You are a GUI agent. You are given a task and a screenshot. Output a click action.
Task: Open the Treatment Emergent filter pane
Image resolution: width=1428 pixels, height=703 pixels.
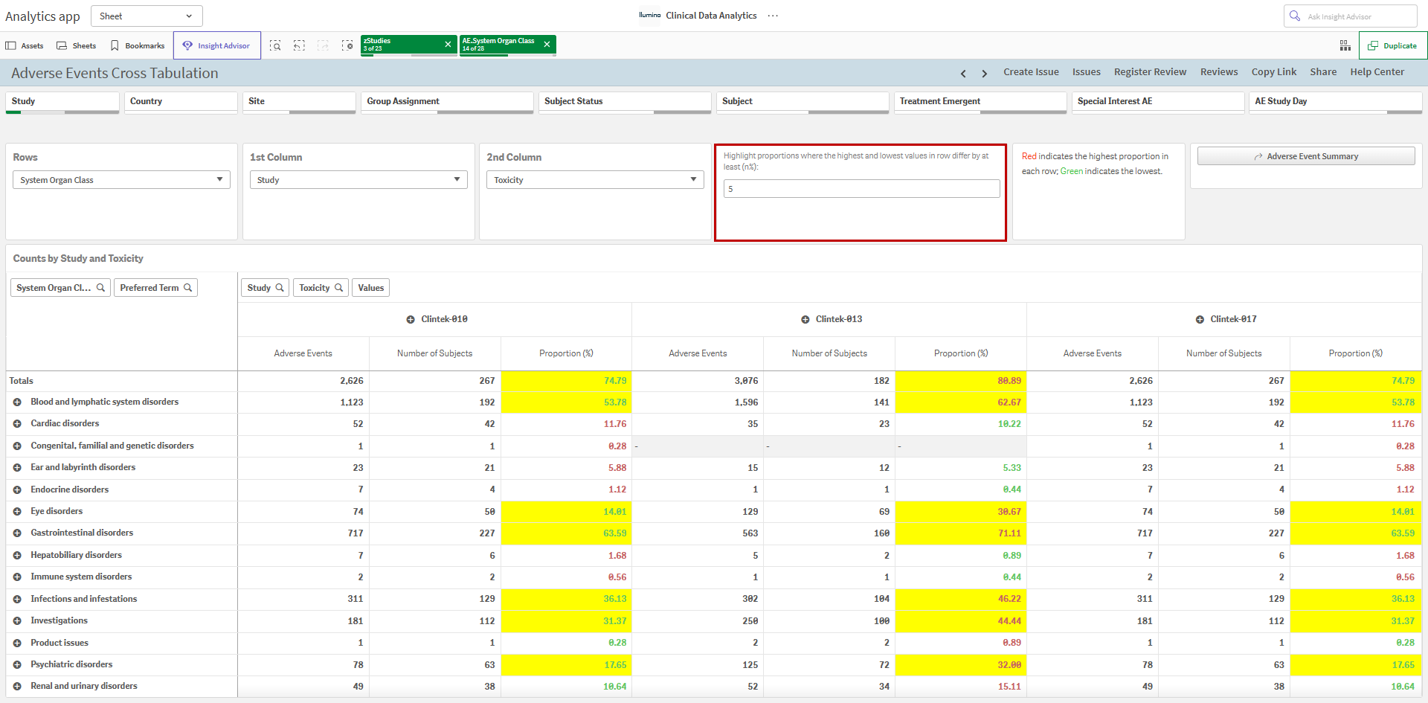(980, 102)
